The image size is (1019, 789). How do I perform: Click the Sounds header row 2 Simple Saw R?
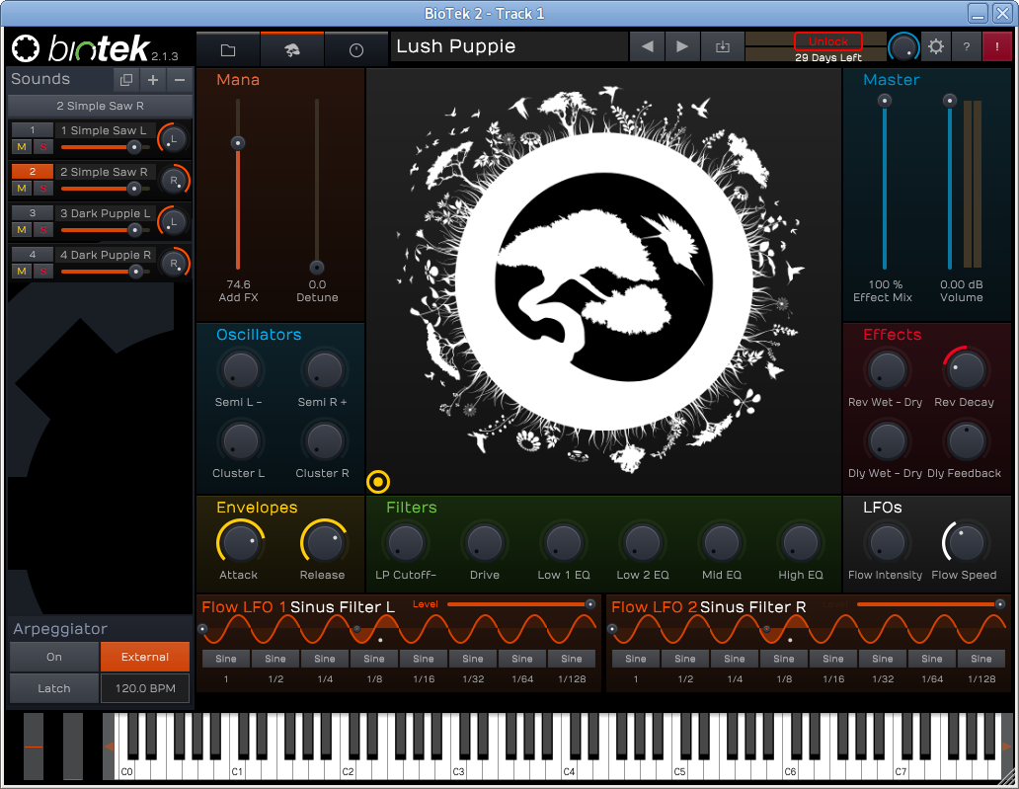(x=100, y=106)
